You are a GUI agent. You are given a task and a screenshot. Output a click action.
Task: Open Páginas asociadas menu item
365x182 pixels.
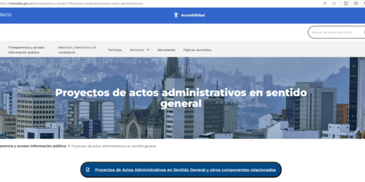pyautogui.click(x=198, y=50)
